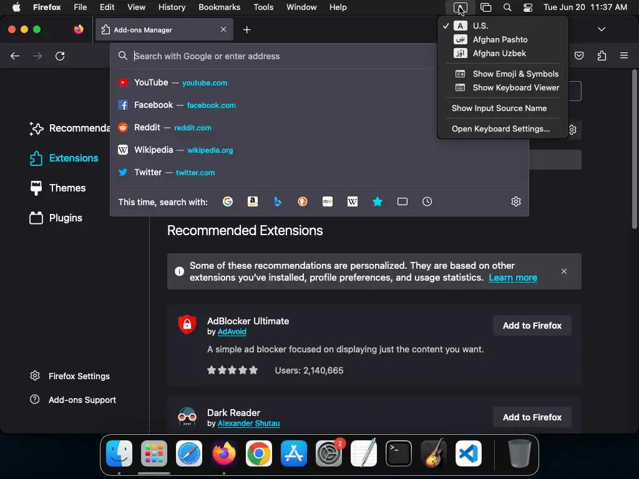Search this time with eBay

point(328,201)
